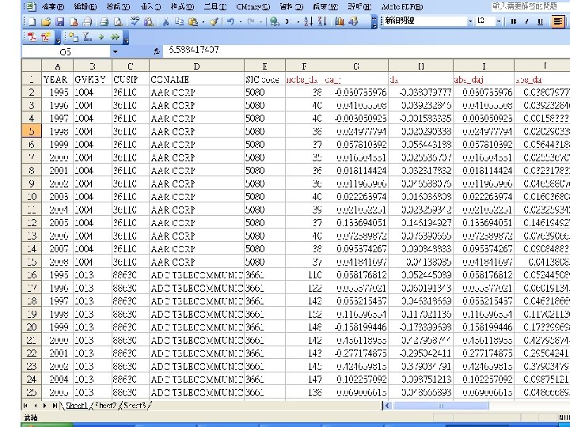This screenshot has width=570, height=427.
Task: Select row 10 header
Action: pos(32,196)
